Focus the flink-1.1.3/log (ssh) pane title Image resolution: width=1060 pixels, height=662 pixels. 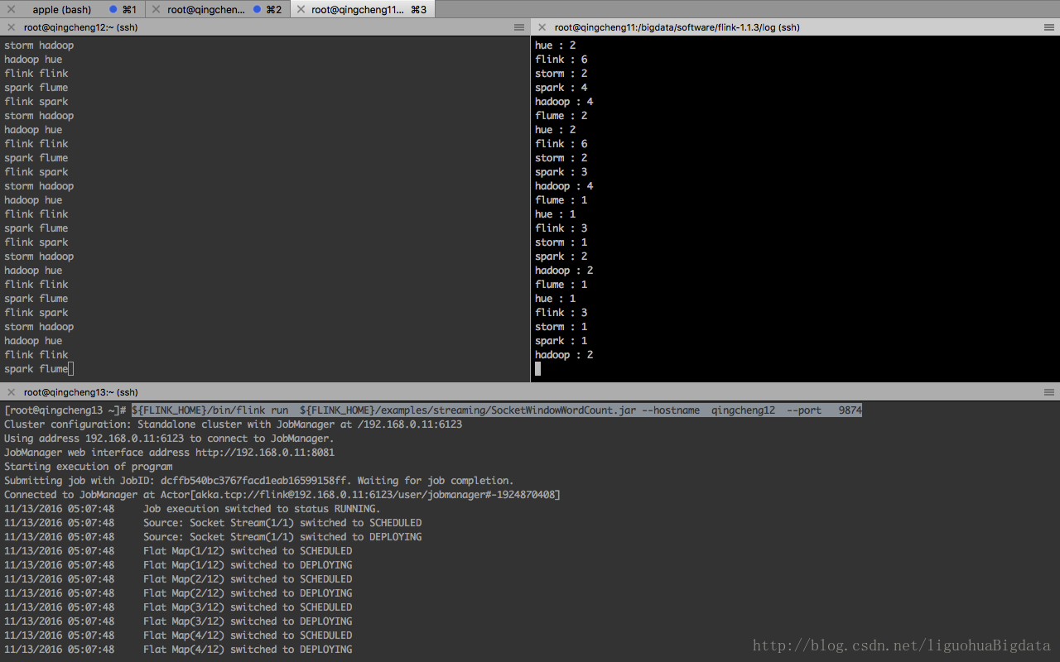tap(677, 27)
